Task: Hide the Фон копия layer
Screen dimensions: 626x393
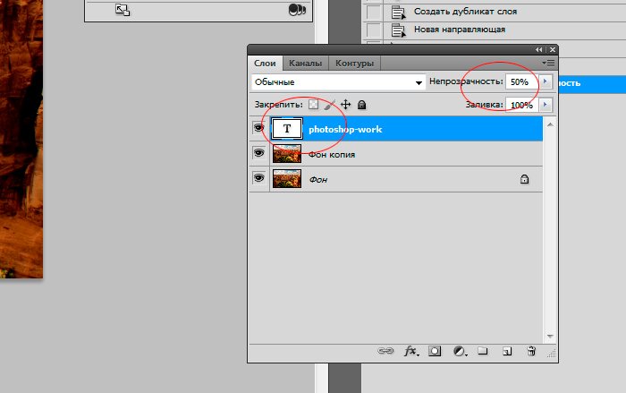Action: pyautogui.click(x=258, y=153)
